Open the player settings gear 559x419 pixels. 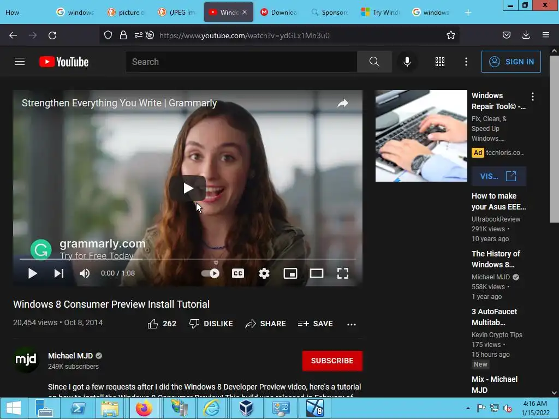click(264, 273)
